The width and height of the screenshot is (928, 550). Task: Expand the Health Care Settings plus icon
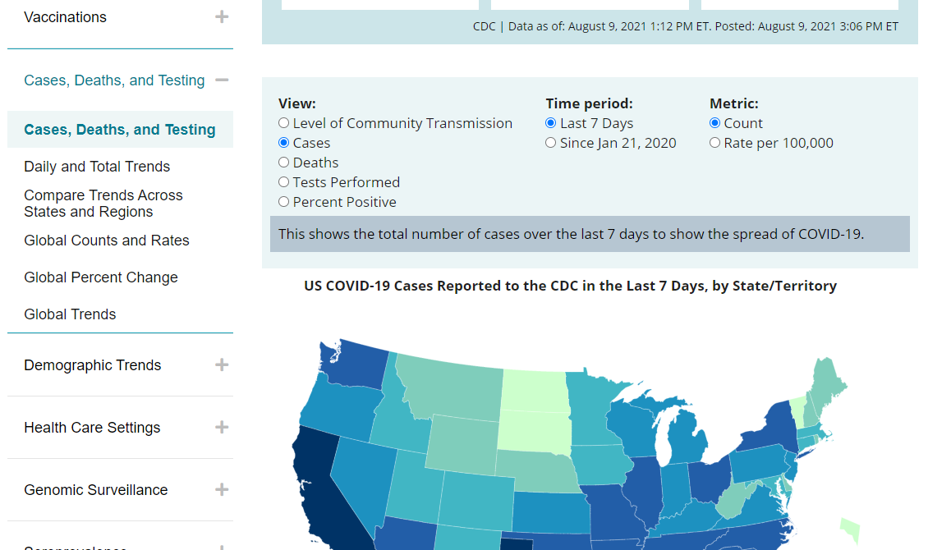(222, 427)
